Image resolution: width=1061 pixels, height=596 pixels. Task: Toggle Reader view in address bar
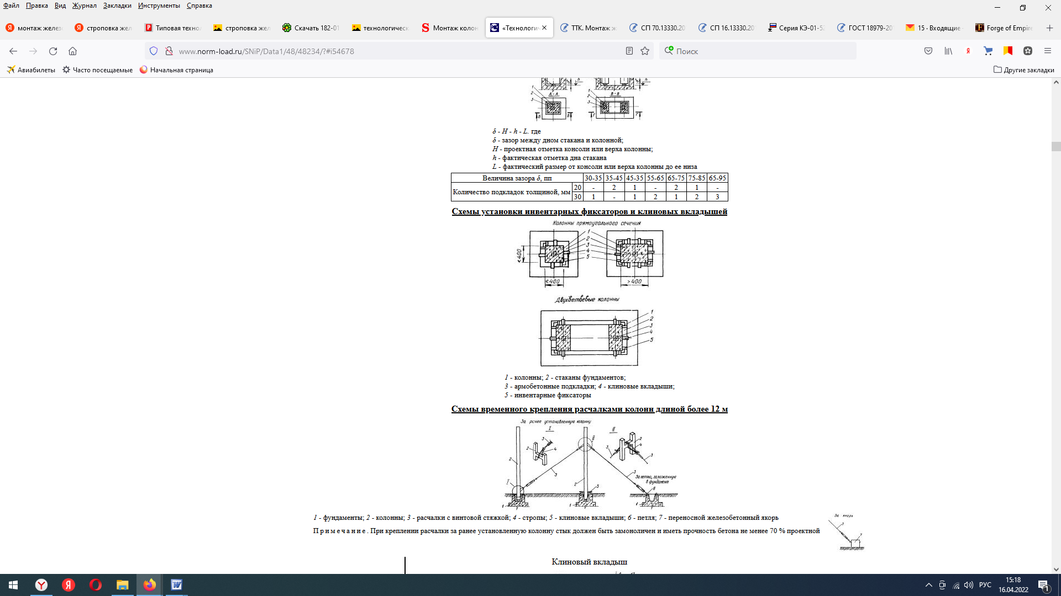tap(629, 51)
